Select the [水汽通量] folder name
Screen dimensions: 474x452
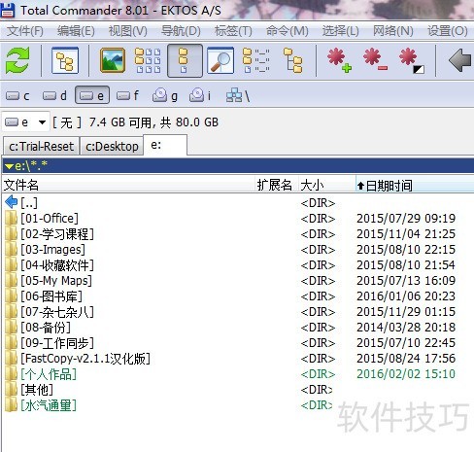49,405
